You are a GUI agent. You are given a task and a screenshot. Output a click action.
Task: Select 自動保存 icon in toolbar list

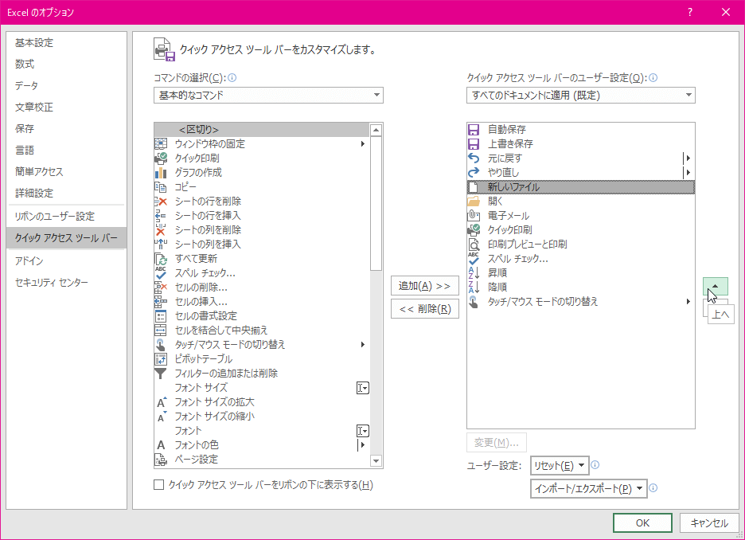[474, 129]
